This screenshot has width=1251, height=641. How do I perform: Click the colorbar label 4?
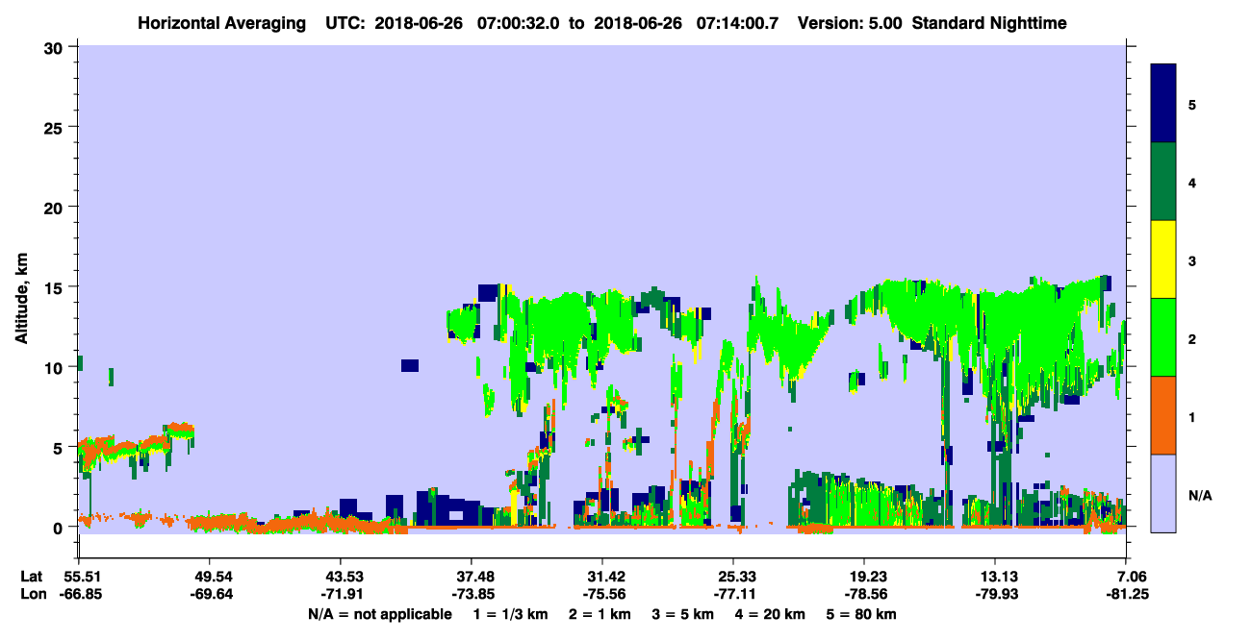click(x=1192, y=181)
